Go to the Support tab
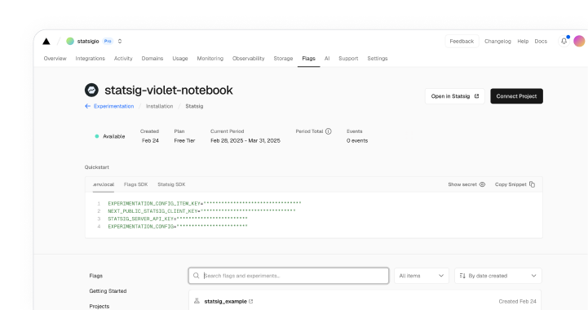This screenshot has width=588, height=310. pyautogui.click(x=348, y=59)
